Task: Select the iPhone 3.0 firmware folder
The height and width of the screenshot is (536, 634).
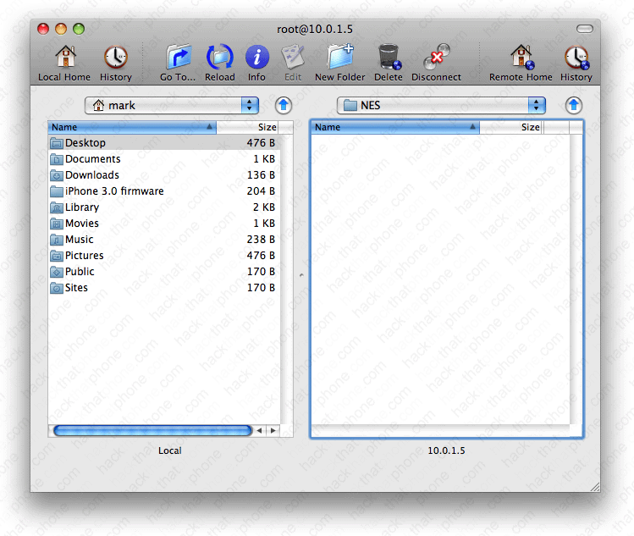Action: click(x=114, y=191)
